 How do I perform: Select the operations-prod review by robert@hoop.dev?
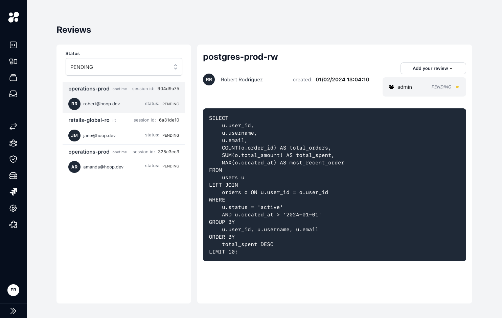[124, 97]
